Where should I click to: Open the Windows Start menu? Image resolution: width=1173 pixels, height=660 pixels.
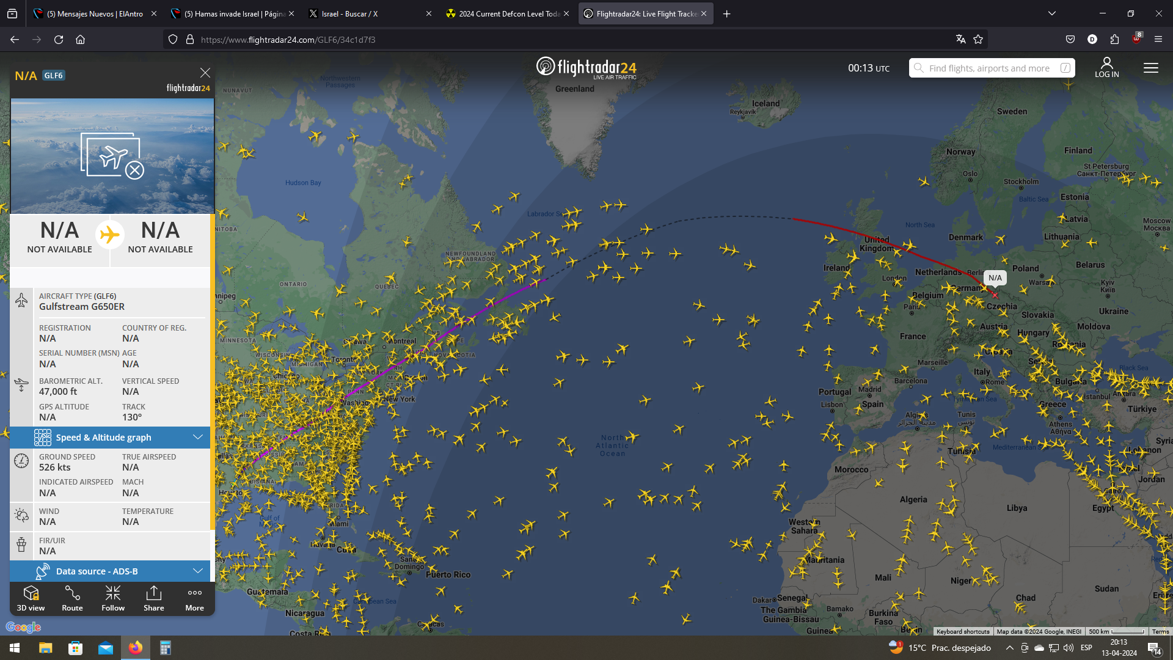click(x=15, y=648)
